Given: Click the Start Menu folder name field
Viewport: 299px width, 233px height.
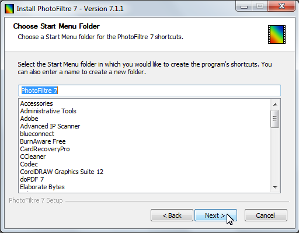Looking at the screenshot, I should coord(149,91).
